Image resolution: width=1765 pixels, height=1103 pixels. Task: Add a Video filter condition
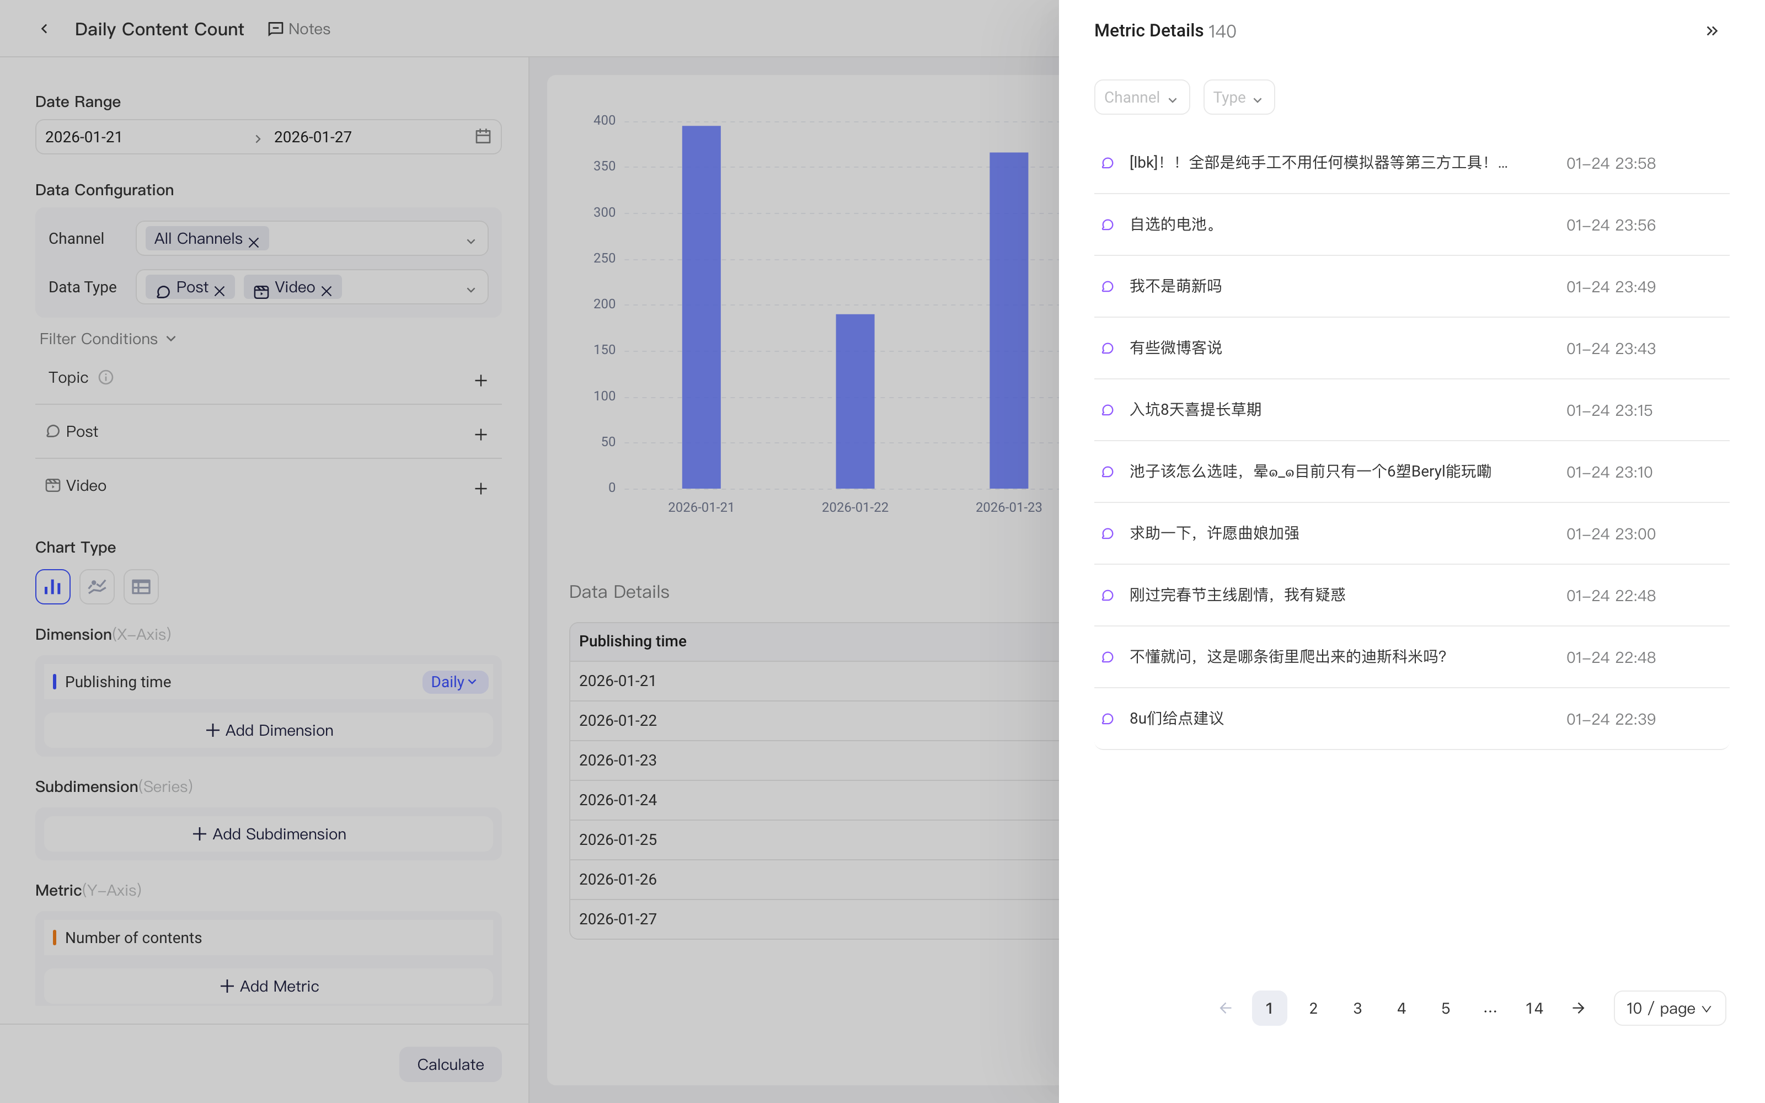[480, 488]
